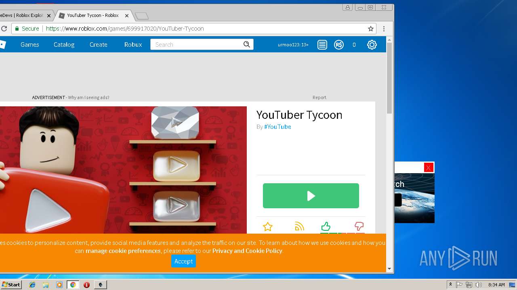
Task: Click page scrollbar down arrow
Action: pyautogui.click(x=389, y=269)
